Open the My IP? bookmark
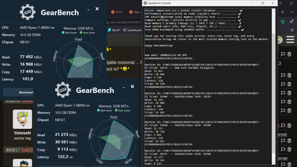Viewport: 297px width, 167px height. 114,30
